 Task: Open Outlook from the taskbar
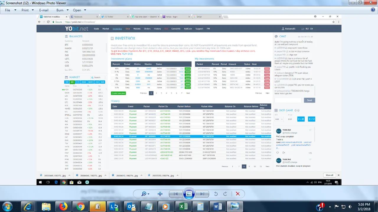pyautogui.click(x=131, y=206)
